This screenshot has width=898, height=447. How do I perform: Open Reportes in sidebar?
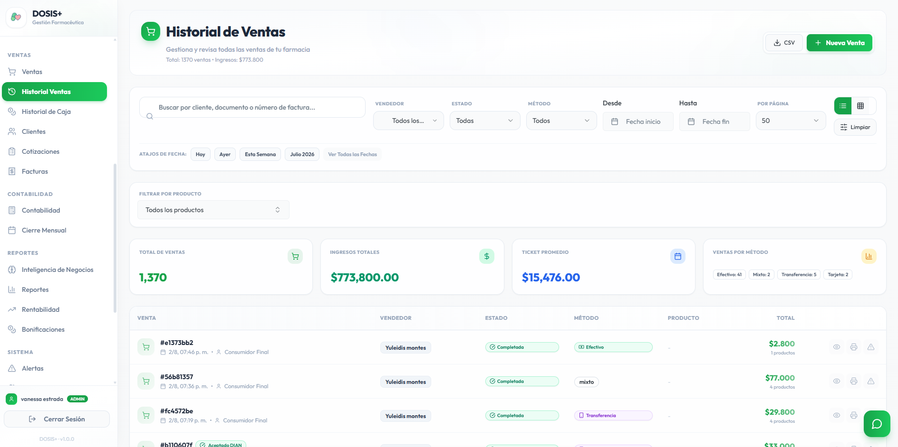pyautogui.click(x=54, y=289)
